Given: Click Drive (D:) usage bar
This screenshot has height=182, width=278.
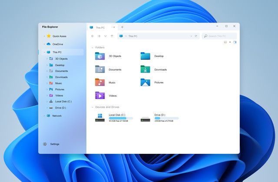Looking at the screenshot, I should pyautogui.click(x=166, y=118).
